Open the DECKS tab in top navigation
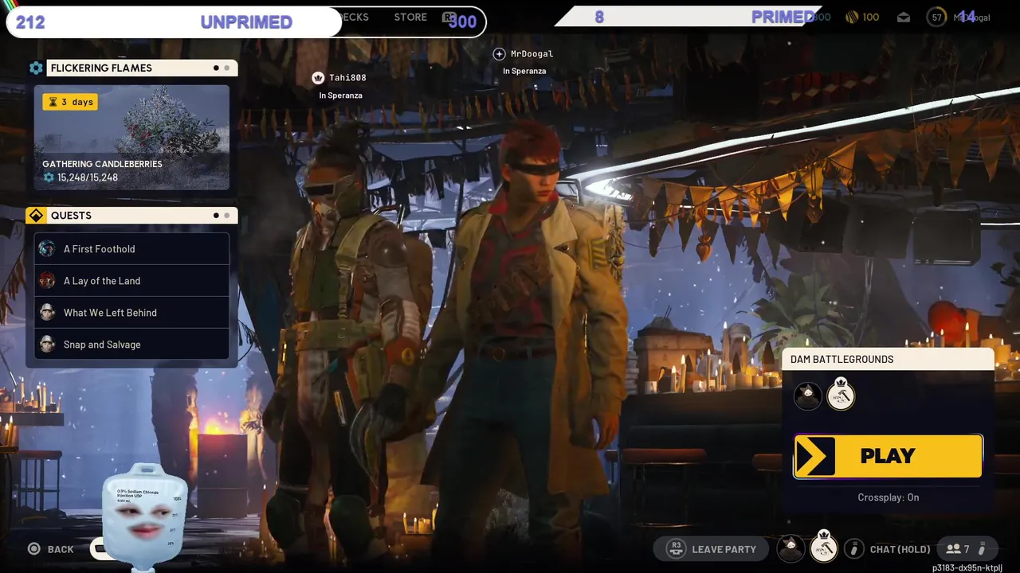This screenshot has height=573, width=1020. click(354, 17)
